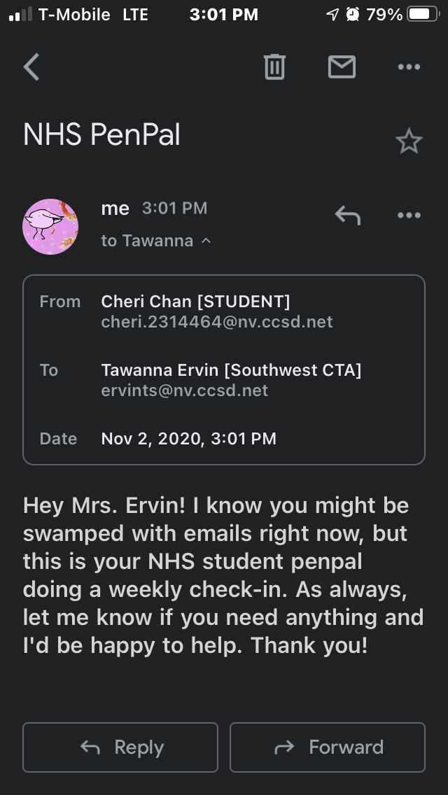Tap recipient email ervints@nv.ccsd.net
This screenshot has width=448, height=795.
pos(185,391)
